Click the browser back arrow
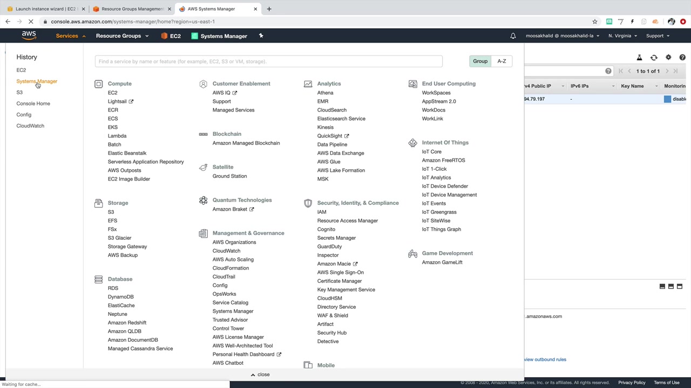The width and height of the screenshot is (691, 388). tap(8, 22)
